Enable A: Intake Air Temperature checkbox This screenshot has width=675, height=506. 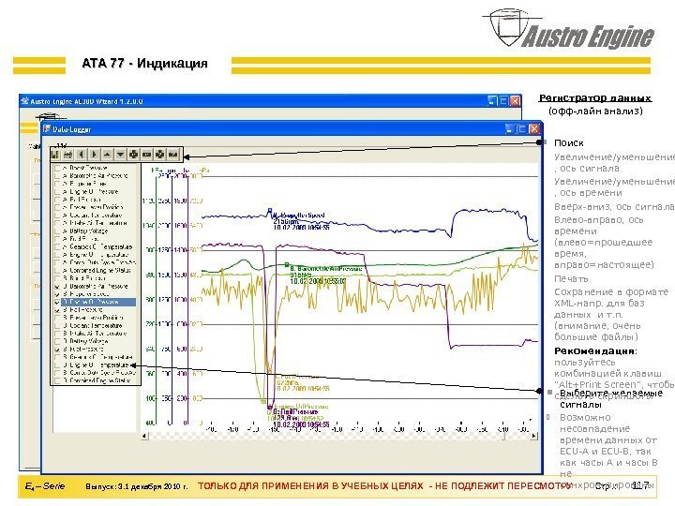[57, 223]
